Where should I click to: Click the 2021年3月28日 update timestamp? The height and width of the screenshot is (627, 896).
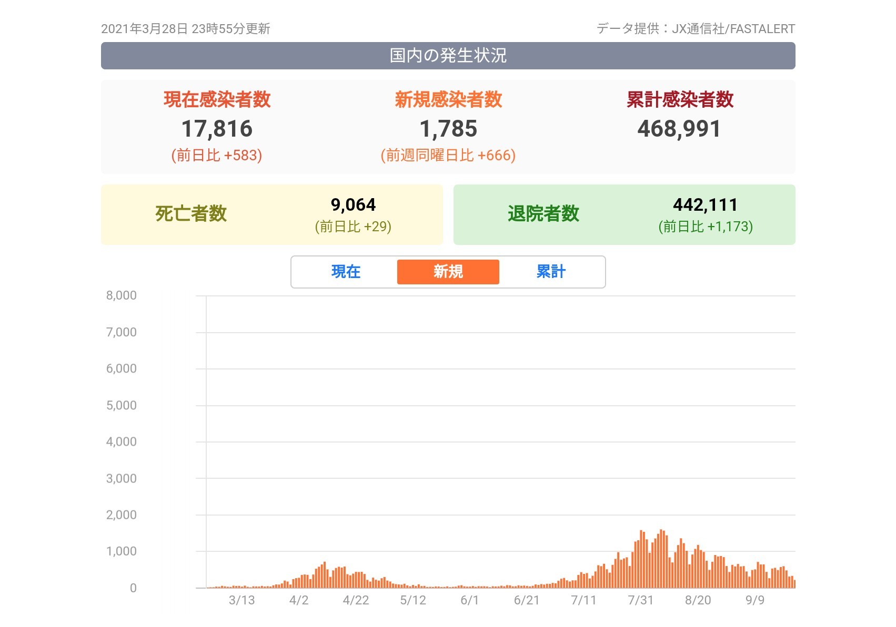click(185, 29)
